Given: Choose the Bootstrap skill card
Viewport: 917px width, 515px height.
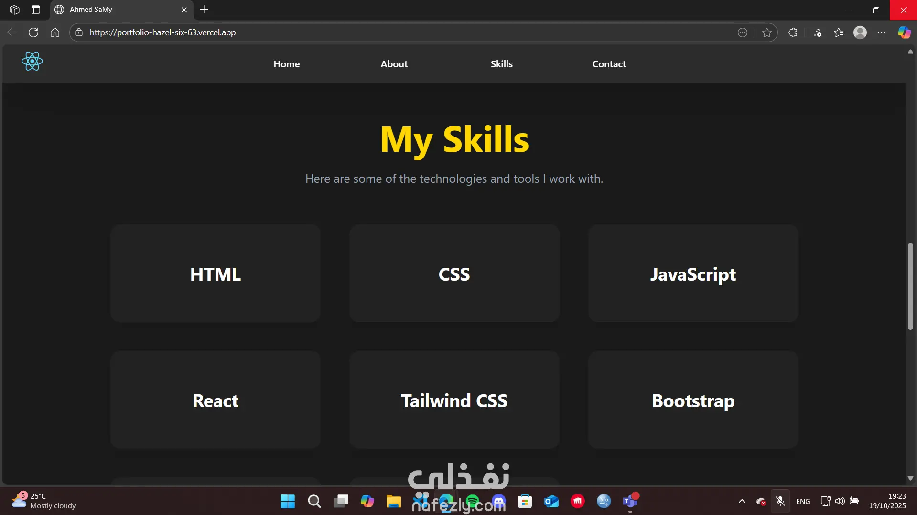Looking at the screenshot, I should 693,400.
